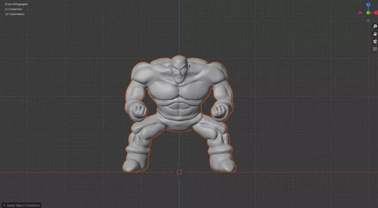Viewport: 378px width, 208px height.
Task: Expand the Apply Object Transform panel
Action: pyautogui.click(x=21, y=205)
